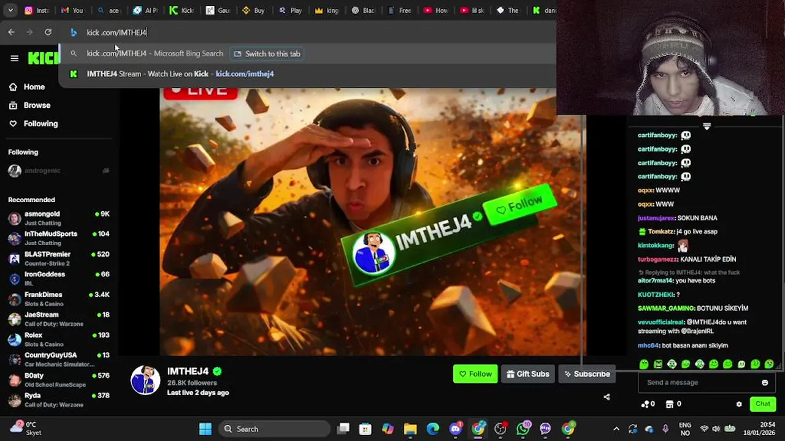Image resolution: width=785 pixels, height=441 pixels.
Task: Click the IMTHEJ4 profile avatar below video
Action: [x=145, y=380]
